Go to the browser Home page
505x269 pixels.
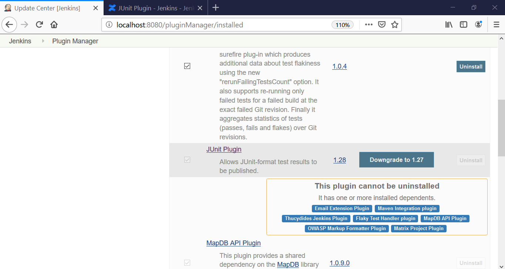tap(54, 25)
